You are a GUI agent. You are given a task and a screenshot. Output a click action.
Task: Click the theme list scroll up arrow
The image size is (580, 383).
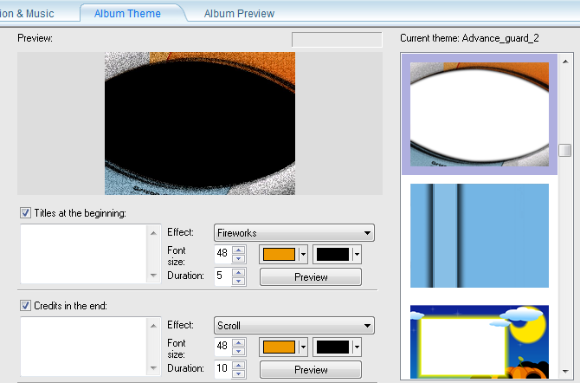pyautogui.click(x=565, y=62)
